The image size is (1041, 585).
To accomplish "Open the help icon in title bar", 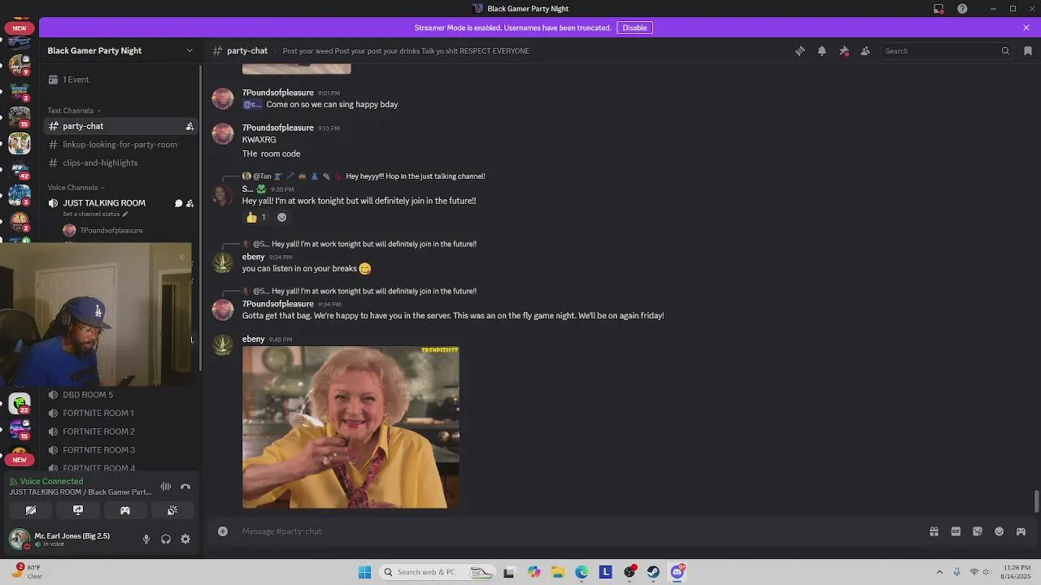I will coord(963,9).
